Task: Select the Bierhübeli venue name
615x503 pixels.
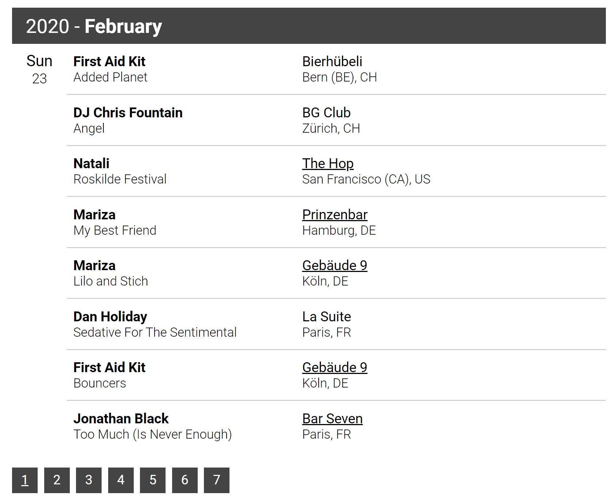Action: point(332,61)
